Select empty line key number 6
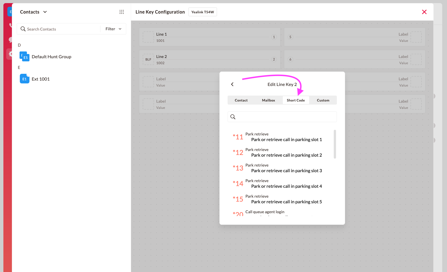This screenshot has height=272, width=447. click(355, 59)
